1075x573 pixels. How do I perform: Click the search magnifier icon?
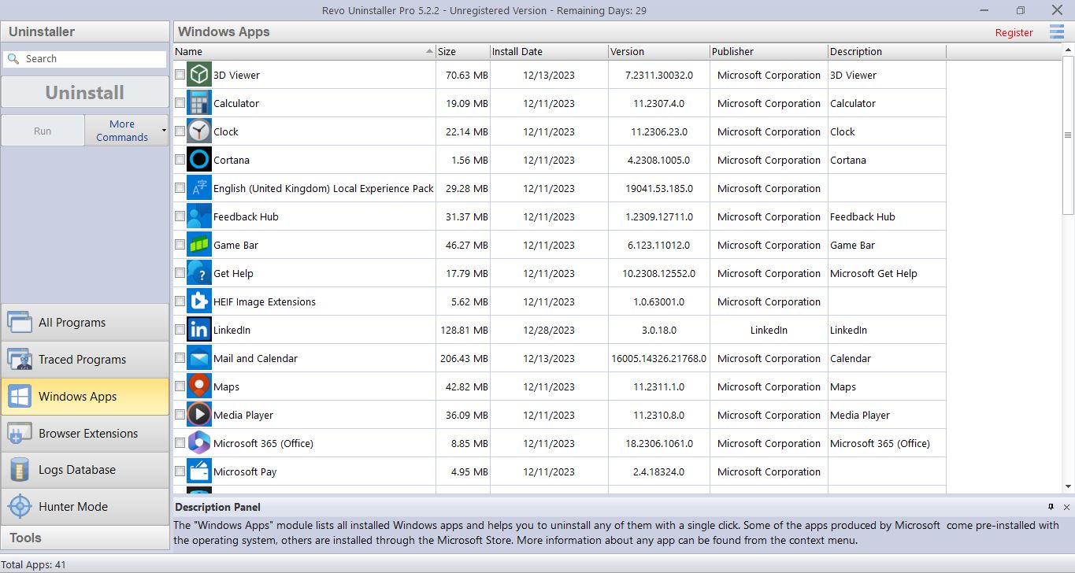click(x=13, y=58)
